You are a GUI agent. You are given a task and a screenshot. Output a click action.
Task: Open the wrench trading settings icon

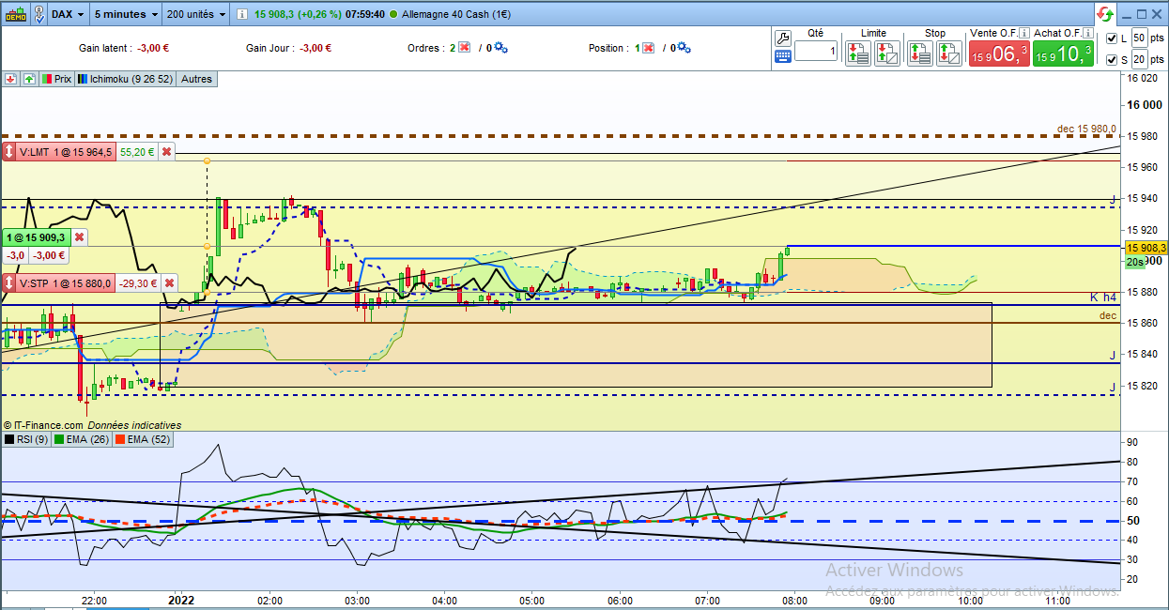(783, 38)
